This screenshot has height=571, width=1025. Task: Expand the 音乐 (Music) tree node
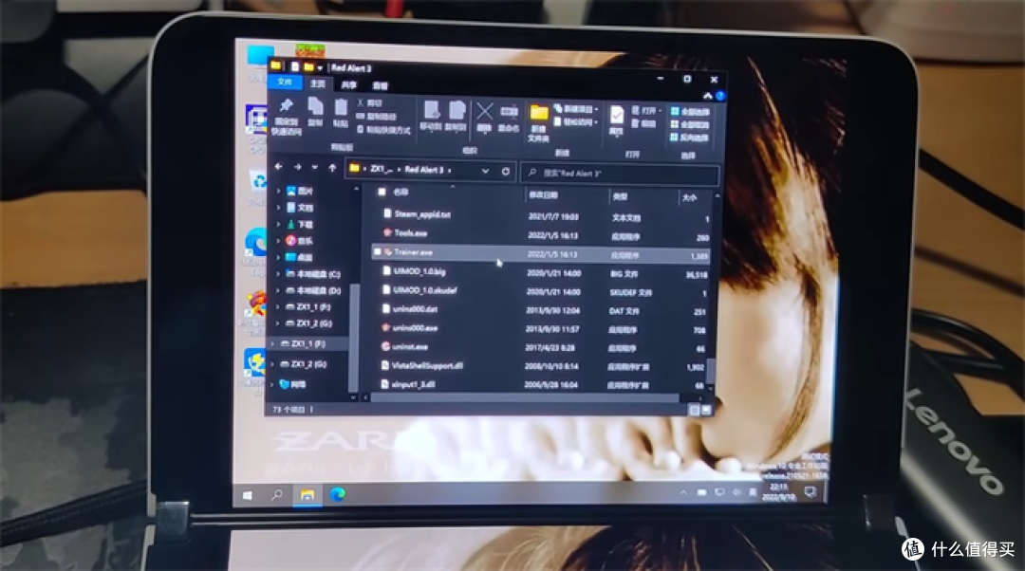279,240
